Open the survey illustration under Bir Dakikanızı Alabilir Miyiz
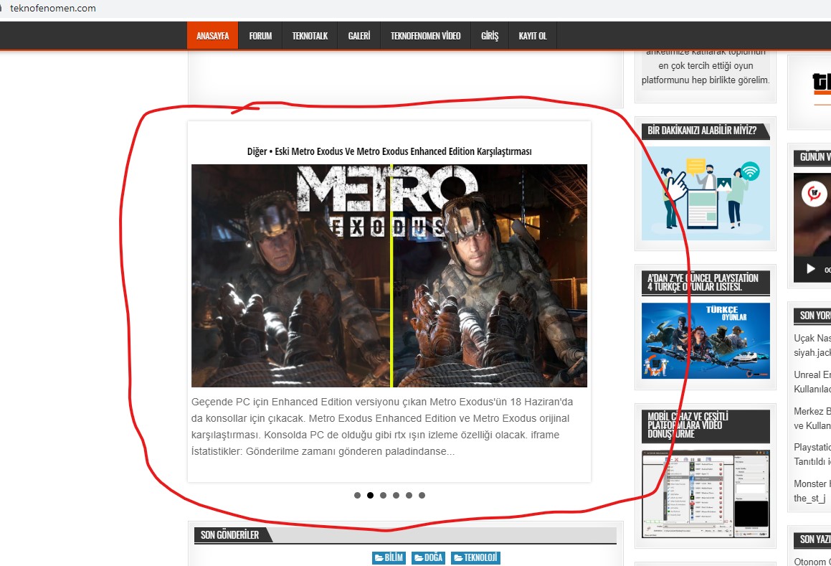Image resolution: width=831 pixels, height=566 pixels. click(x=706, y=194)
